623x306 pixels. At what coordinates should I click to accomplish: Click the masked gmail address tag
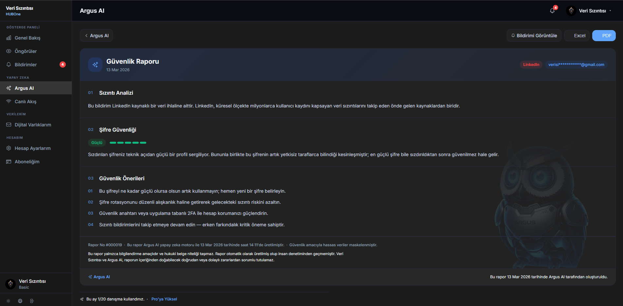click(576, 65)
